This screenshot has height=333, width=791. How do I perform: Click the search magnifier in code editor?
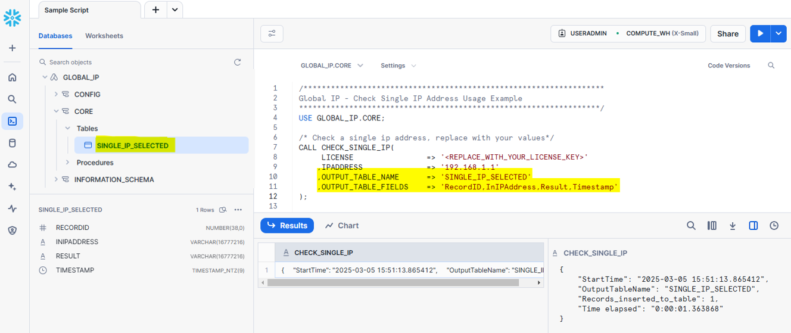771,66
